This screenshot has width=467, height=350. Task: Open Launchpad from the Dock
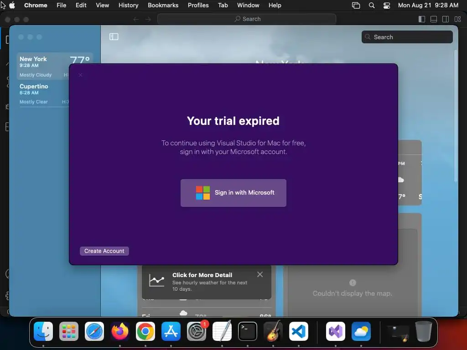click(69, 331)
